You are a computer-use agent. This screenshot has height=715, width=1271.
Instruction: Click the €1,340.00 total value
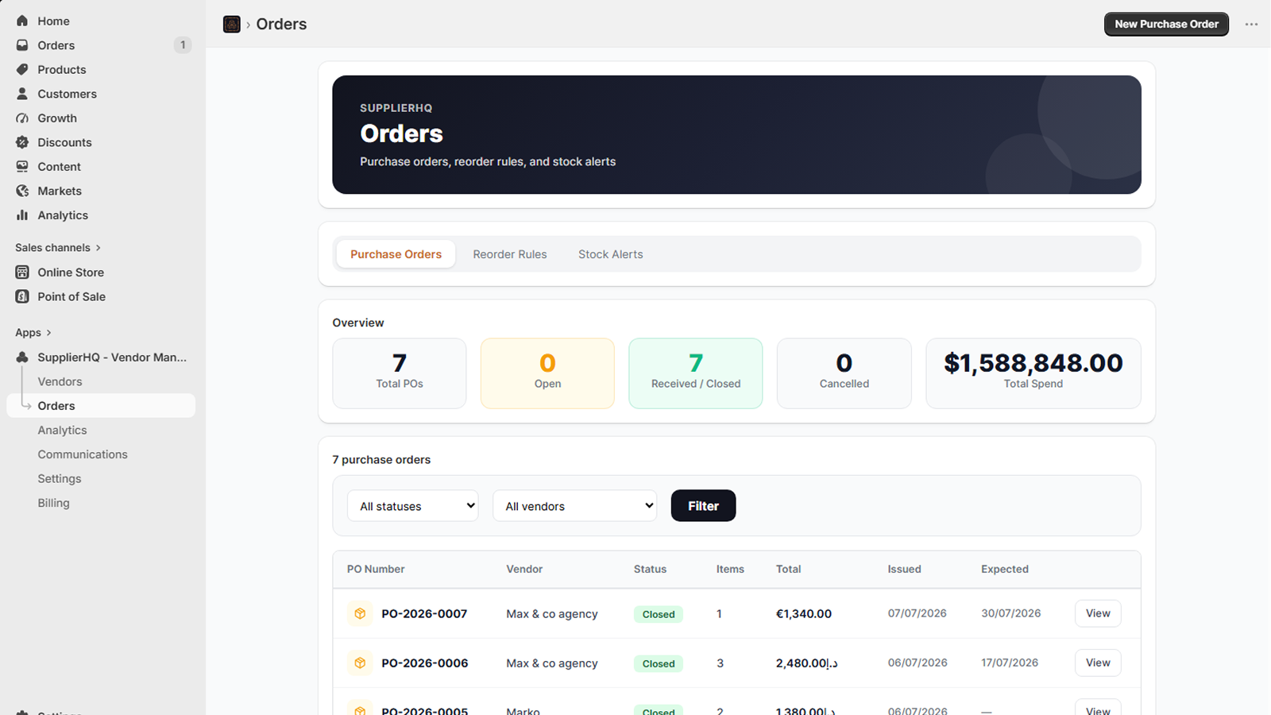coord(804,613)
